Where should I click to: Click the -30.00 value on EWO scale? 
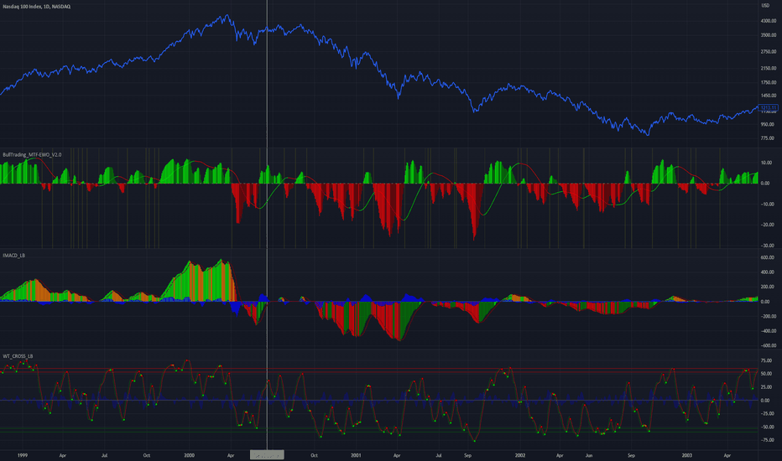click(766, 246)
